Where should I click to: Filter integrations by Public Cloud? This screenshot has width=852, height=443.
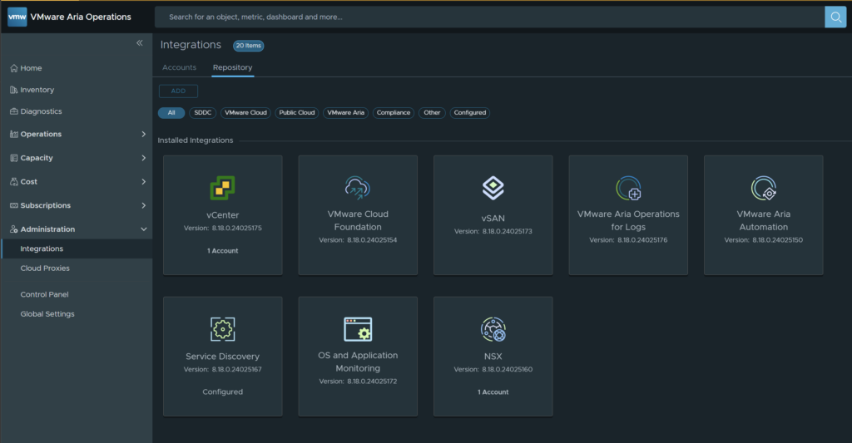coord(297,113)
